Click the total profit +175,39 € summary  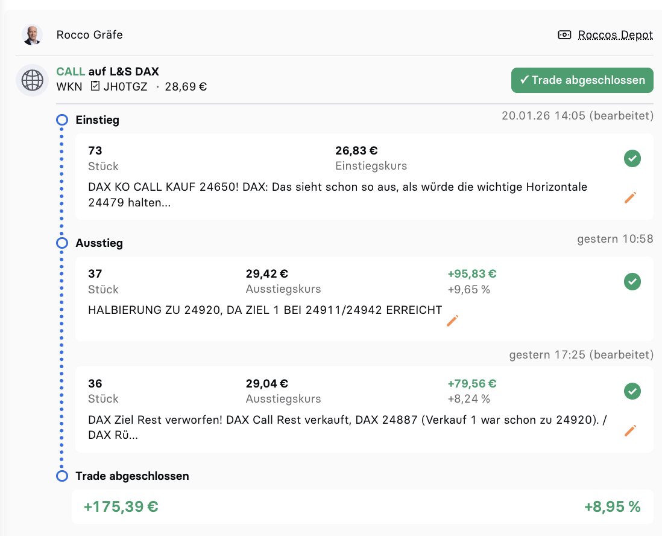coord(121,507)
